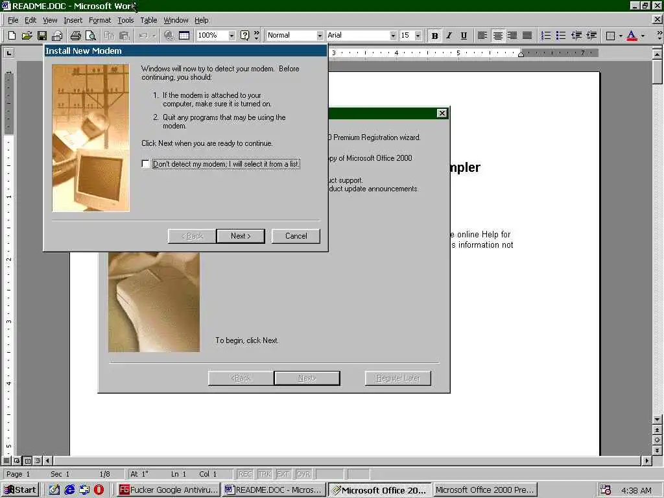This screenshot has width=664, height=498.
Task: Launch Internet Explorer from quick launch
Action: pyautogui.click(x=69, y=490)
